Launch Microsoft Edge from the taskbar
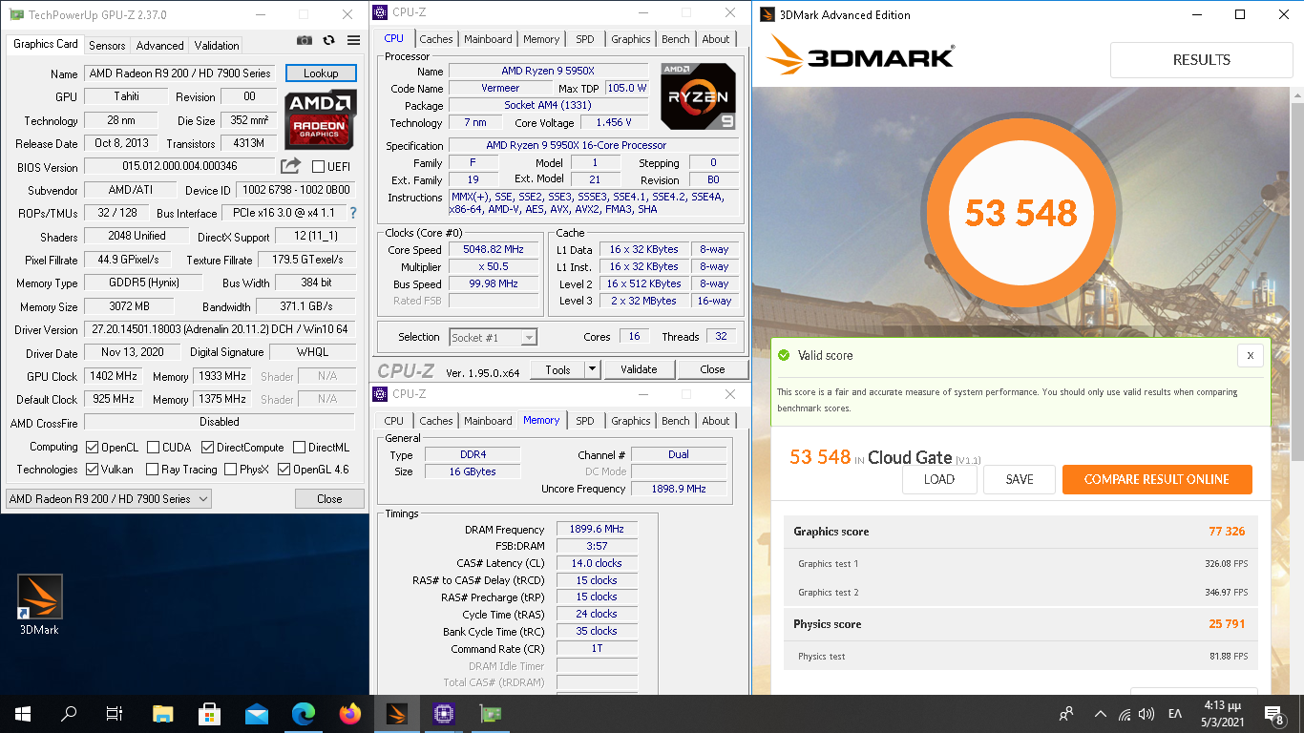This screenshot has height=733, width=1304. [x=304, y=714]
